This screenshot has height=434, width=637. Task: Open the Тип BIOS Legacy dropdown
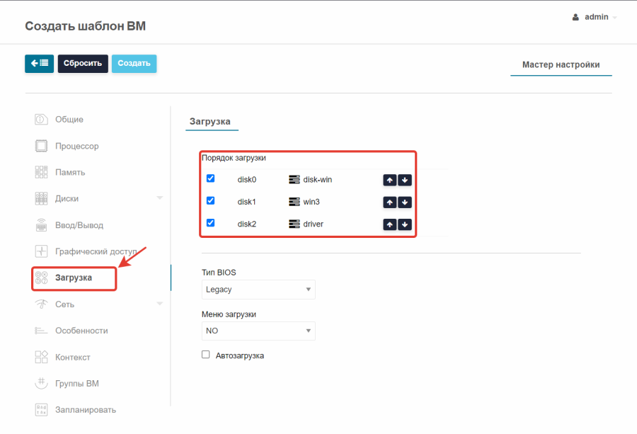pyautogui.click(x=258, y=290)
